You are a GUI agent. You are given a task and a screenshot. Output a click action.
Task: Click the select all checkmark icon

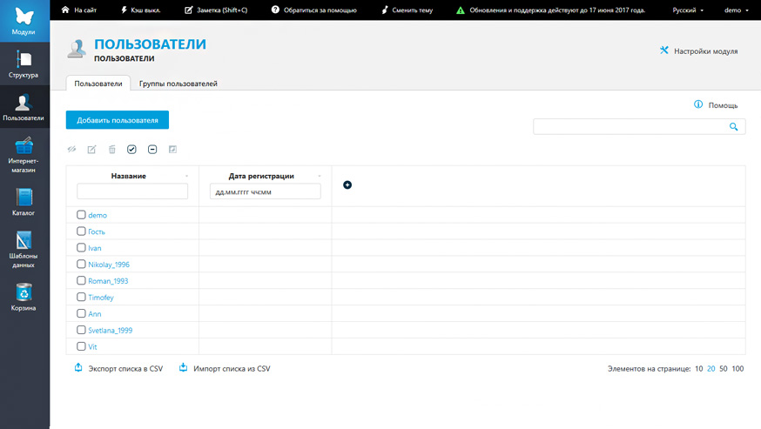tap(131, 149)
